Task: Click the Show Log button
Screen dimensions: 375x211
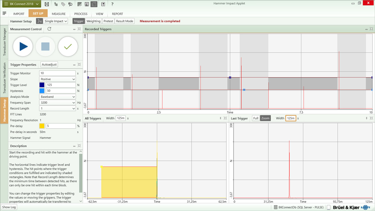Action: point(9,207)
